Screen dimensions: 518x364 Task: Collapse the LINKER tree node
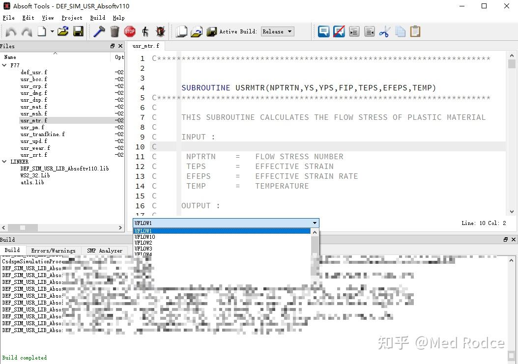(x=5, y=162)
